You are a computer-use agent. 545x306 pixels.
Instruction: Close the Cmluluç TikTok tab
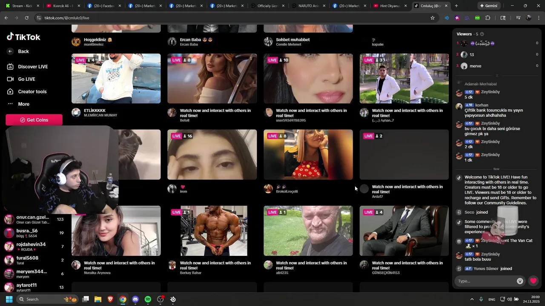446,6
